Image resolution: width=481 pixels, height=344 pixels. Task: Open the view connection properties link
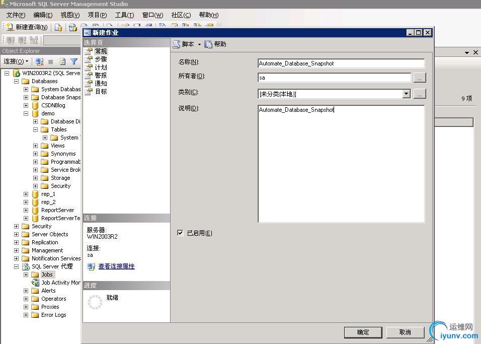(116, 266)
